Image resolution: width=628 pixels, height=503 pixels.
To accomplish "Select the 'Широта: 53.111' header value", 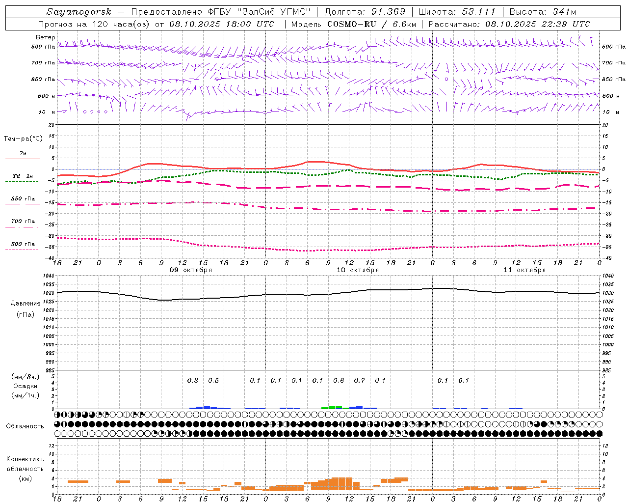I will pos(457,12).
